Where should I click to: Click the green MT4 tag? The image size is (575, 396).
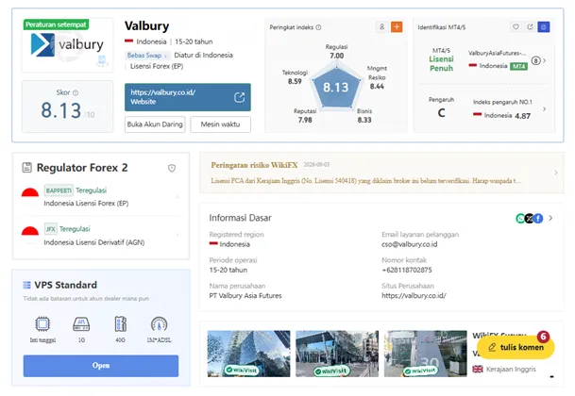[x=519, y=66]
